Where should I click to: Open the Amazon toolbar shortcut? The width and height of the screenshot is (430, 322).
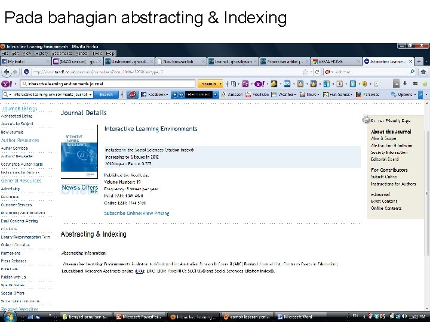(232, 94)
